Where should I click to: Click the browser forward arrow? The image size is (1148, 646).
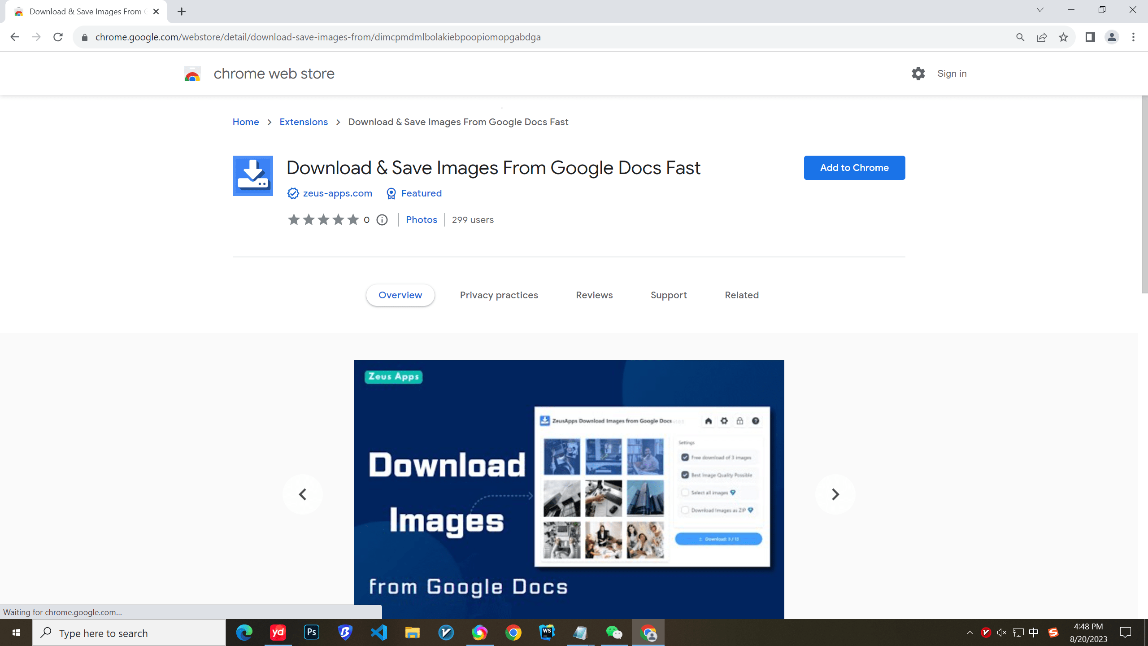tap(36, 37)
